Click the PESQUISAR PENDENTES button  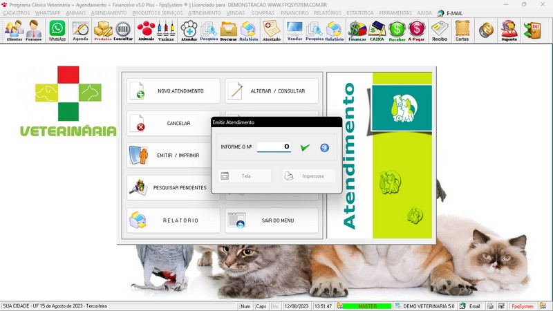[x=169, y=187]
